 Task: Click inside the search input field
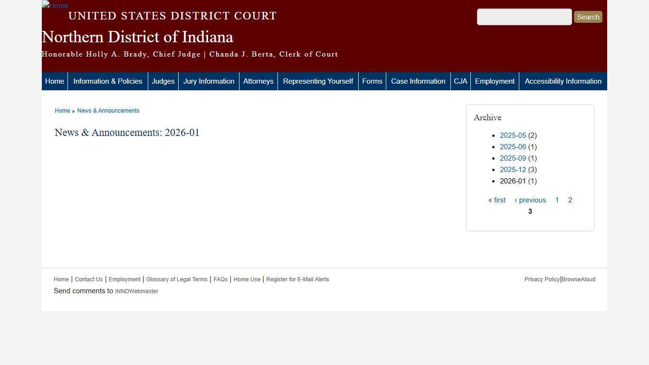[x=524, y=17]
